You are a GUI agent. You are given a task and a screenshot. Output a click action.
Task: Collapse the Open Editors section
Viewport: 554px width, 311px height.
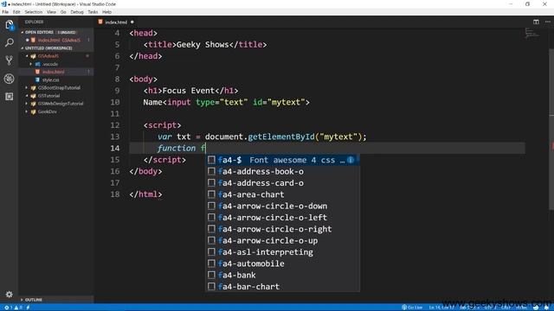[23, 32]
